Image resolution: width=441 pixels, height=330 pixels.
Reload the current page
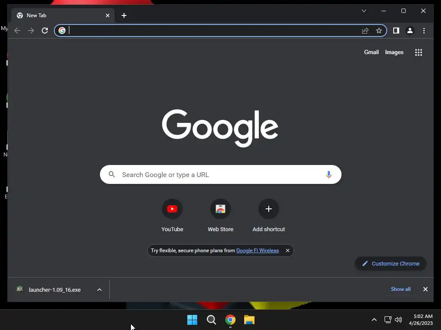pos(45,31)
